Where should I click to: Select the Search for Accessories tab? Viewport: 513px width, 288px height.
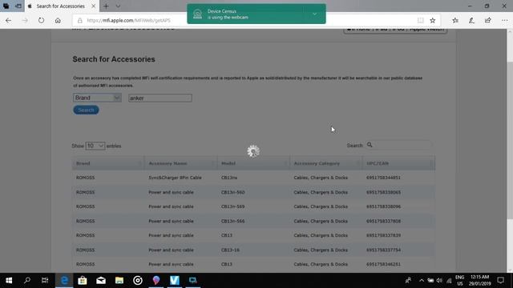coord(61,6)
